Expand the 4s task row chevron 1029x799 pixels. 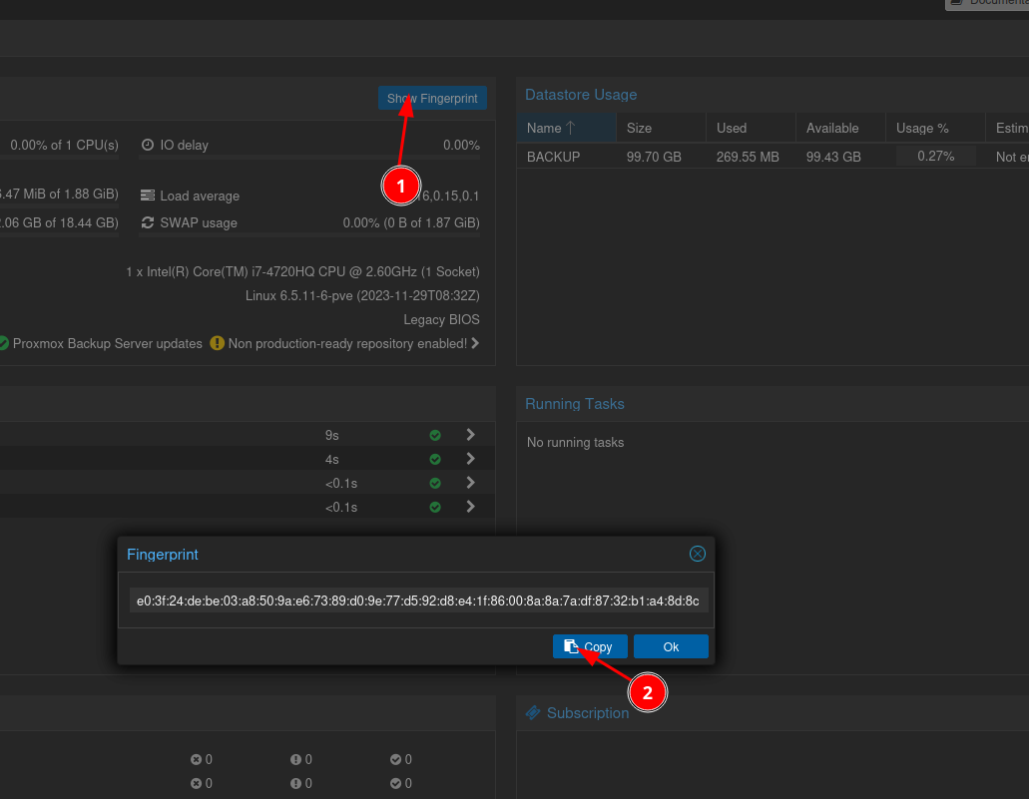pos(470,459)
